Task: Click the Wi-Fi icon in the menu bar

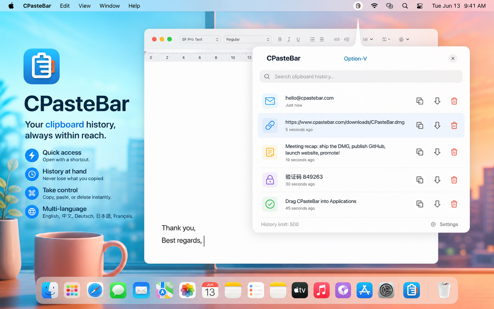Action: pyautogui.click(x=374, y=6)
